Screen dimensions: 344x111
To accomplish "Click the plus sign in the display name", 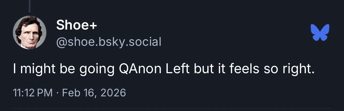I will point(93,26).
